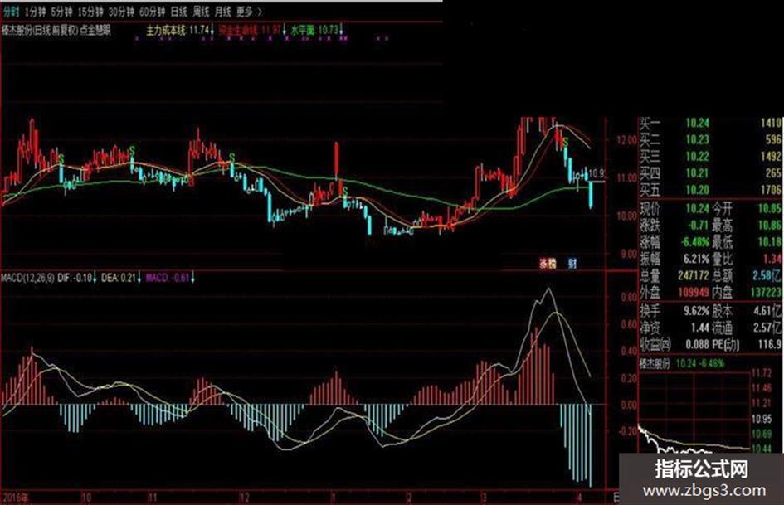Screen dimensions: 784x505
Task: Click the 买二 bid price 10.23
Action: 697,139
